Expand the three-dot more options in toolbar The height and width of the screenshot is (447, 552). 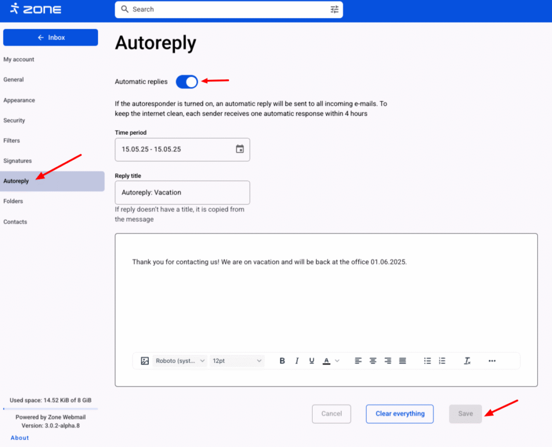pos(492,361)
